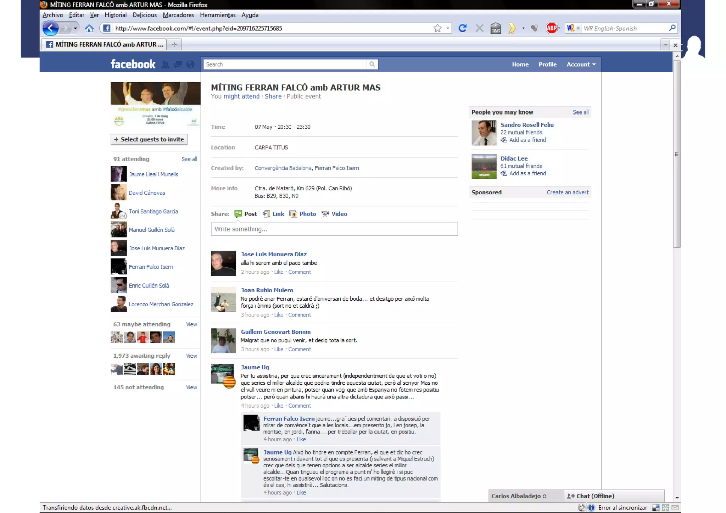
Task: Open the Herramientas menu
Action: (x=218, y=15)
